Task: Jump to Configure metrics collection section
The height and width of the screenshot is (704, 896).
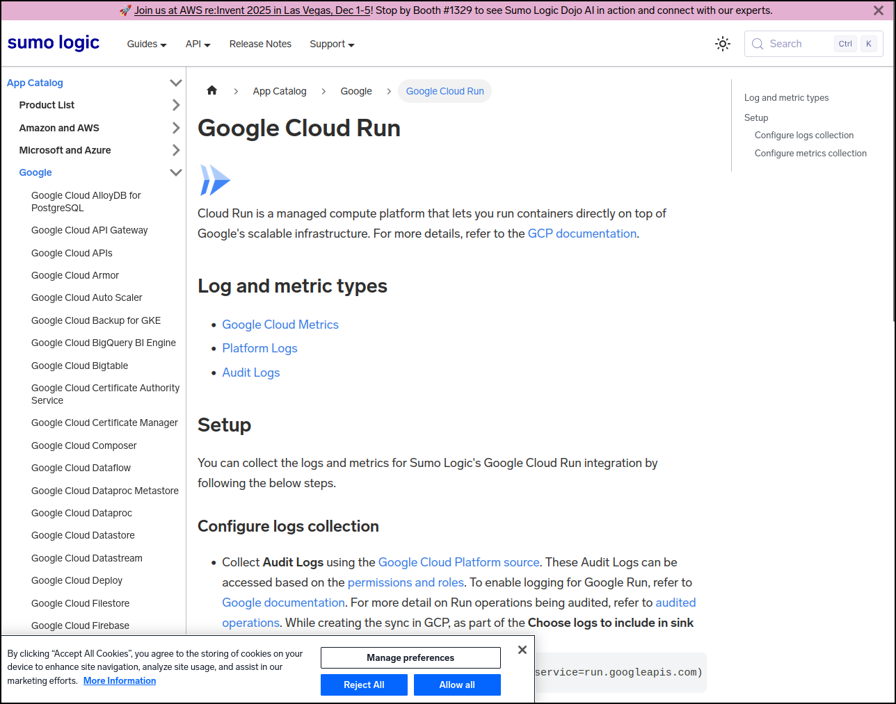Action: click(x=810, y=153)
